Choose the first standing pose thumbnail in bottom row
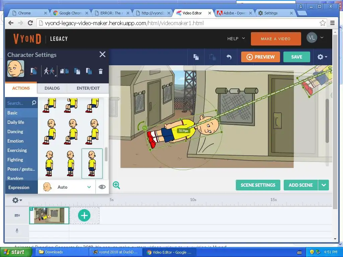Image resolution: width=343 pixels, height=257 pixels. [x=50, y=163]
